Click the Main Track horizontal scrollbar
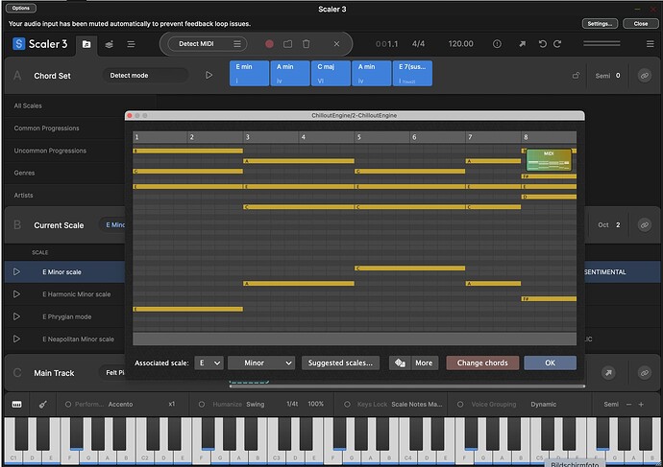Viewport: 663px width, 467px height. (406, 385)
